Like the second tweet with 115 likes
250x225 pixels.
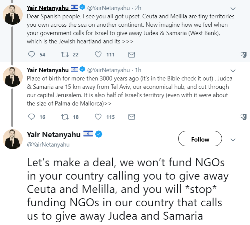[98, 117]
